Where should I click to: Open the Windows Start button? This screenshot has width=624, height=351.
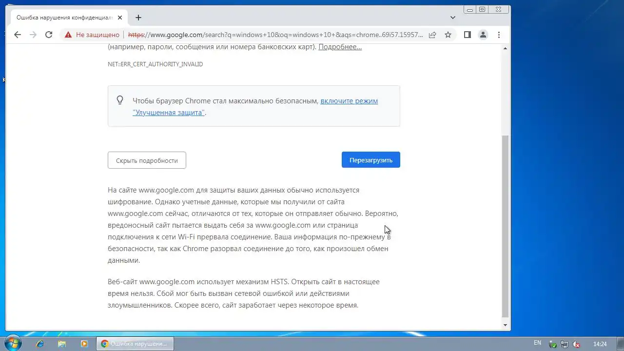(12, 343)
